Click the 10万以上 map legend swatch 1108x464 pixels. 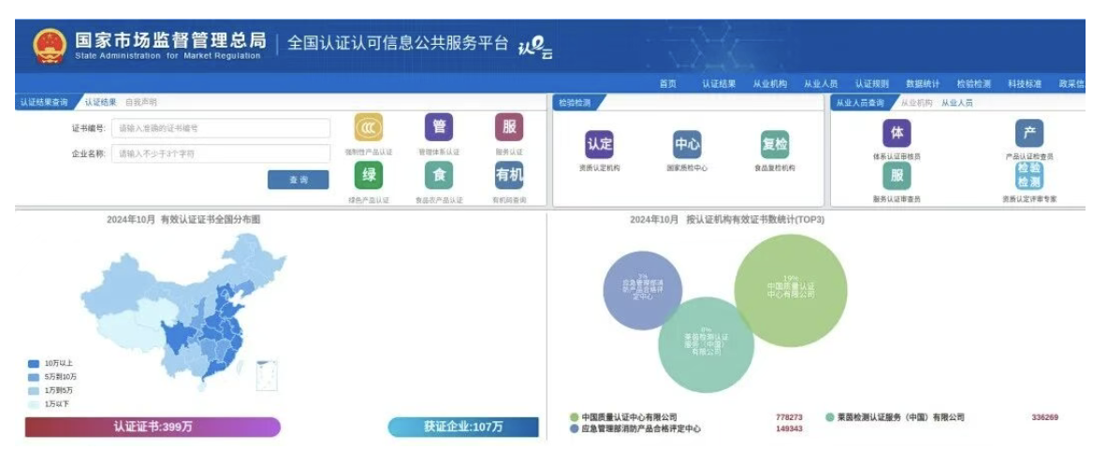[x=34, y=363]
